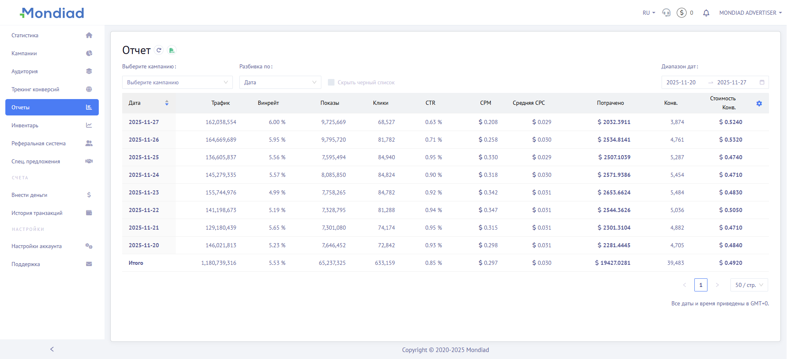Open the Выберите кампанию dropdown
This screenshot has width=787, height=359.
177,82
